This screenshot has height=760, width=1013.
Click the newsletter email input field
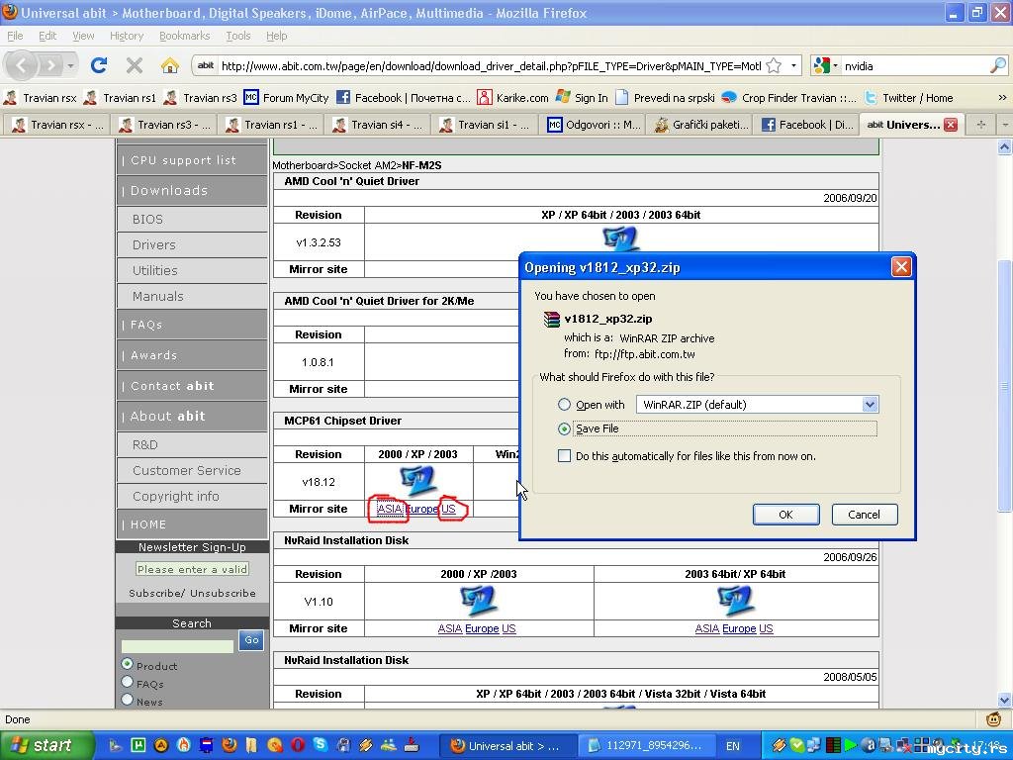tap(192, 569)
